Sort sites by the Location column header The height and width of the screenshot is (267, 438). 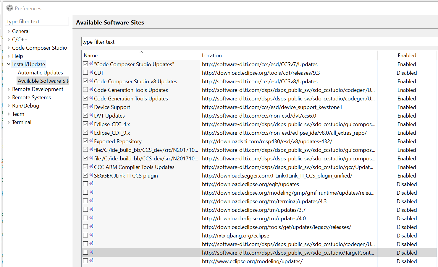click(212, 56)
